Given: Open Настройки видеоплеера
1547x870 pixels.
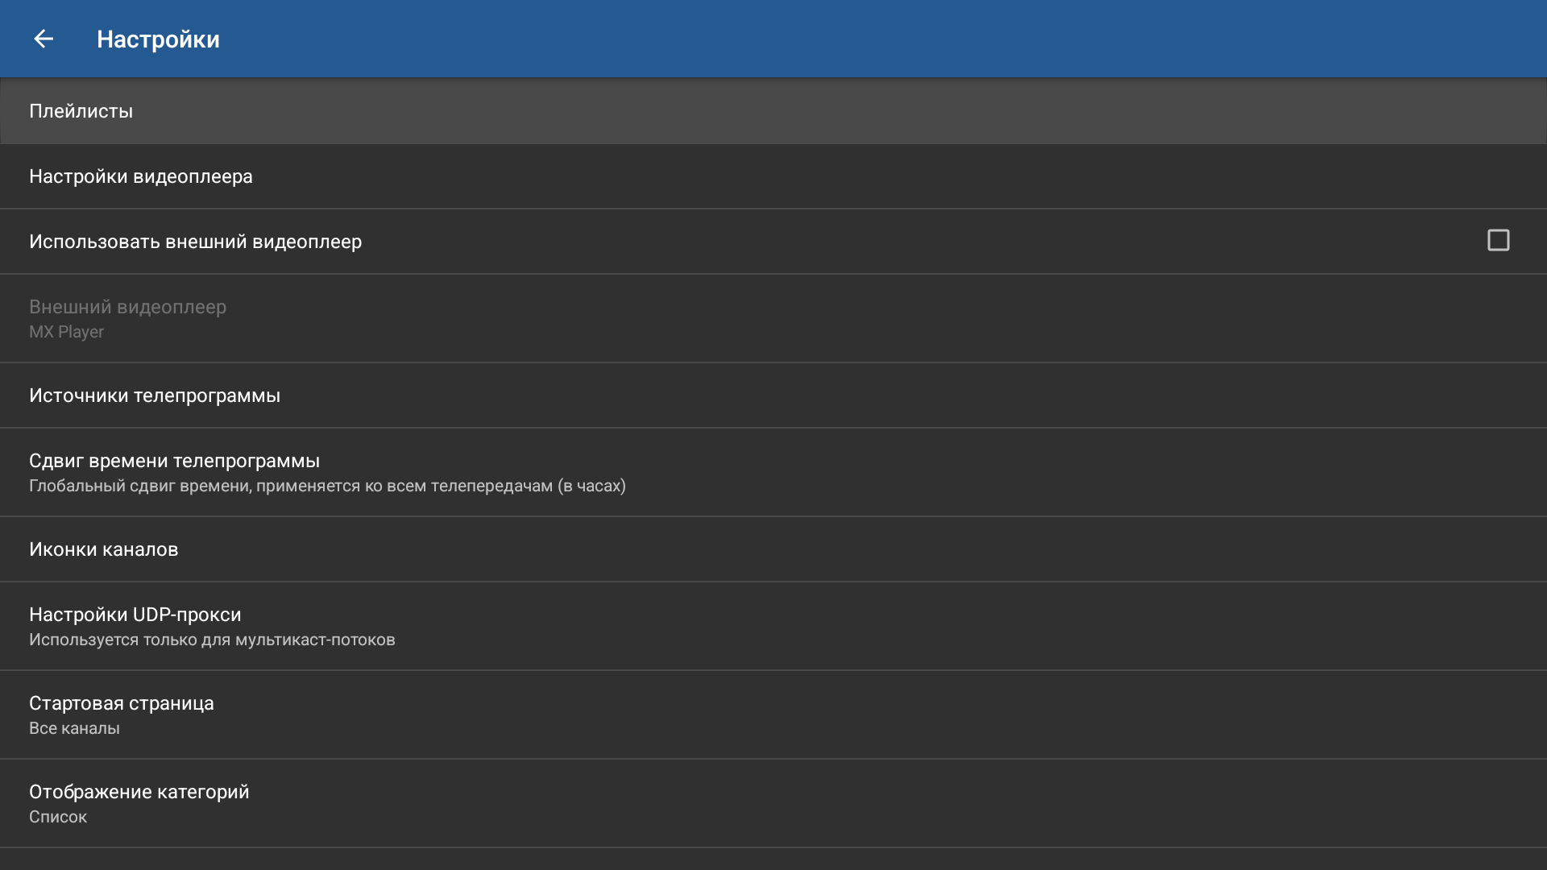Looking at the screenshot, I should pyautogui.click(x=141, y=176).
